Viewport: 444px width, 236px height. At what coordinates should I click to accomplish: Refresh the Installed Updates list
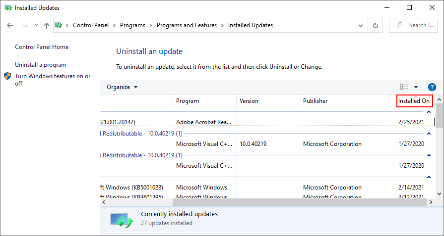point(376,25)
